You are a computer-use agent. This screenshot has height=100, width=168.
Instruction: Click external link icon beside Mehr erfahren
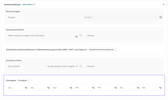34,5
